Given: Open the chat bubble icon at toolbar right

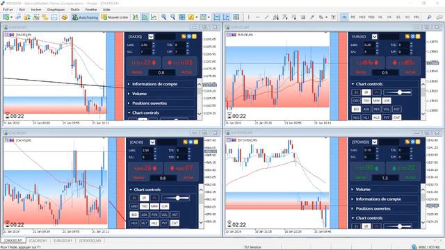Looking at the screenshot, I should click(439, 17).
